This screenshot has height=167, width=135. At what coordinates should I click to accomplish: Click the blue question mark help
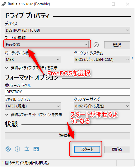click(x=133, y=59)
